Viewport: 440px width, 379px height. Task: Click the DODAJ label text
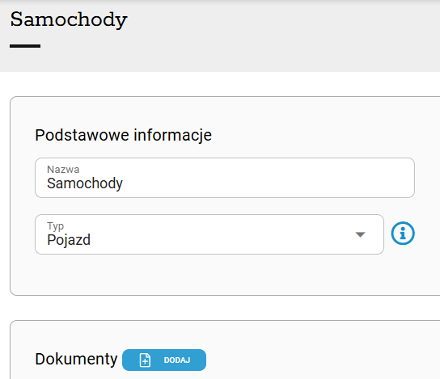[x=177, y=360]
